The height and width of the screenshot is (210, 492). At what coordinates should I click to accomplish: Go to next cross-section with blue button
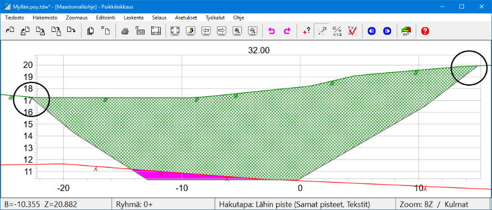(387, 31)
